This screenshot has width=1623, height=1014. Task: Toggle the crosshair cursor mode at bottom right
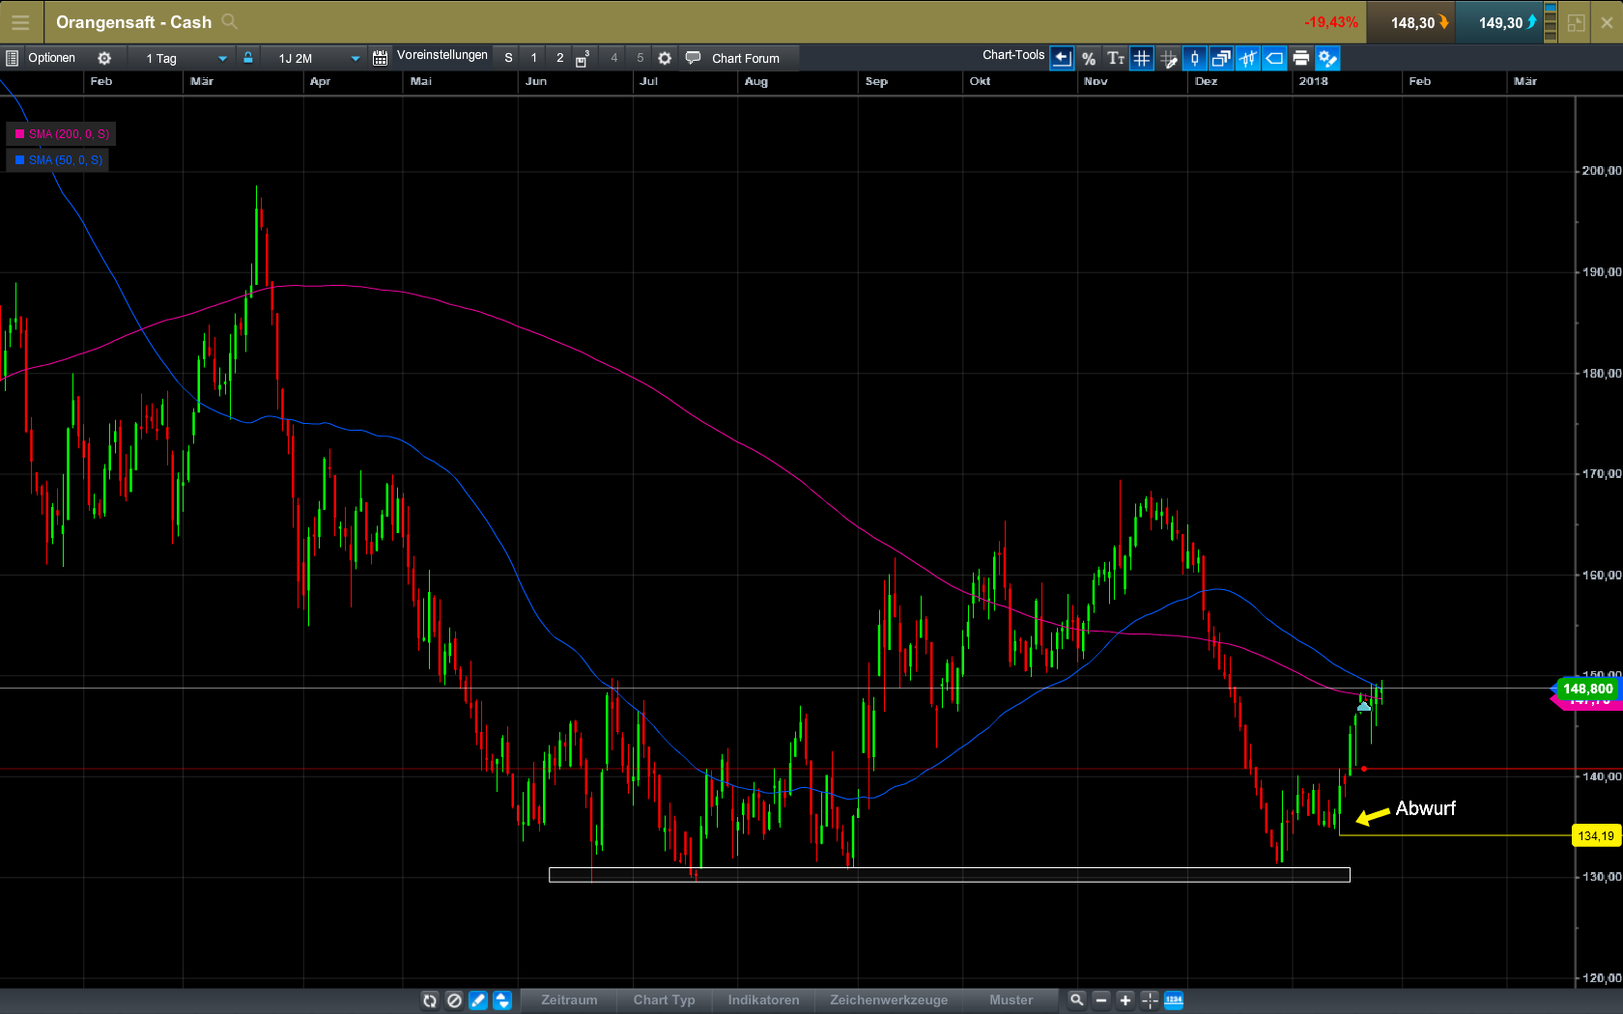[x=1150, y=1000]
